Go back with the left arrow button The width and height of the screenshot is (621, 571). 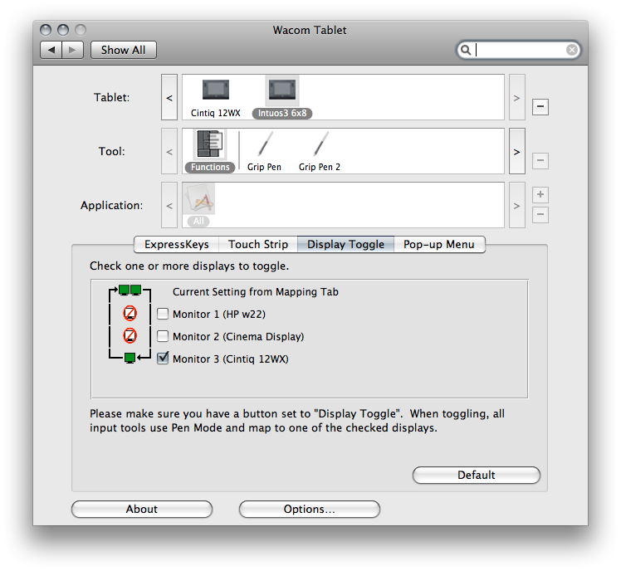pos(51,50)
